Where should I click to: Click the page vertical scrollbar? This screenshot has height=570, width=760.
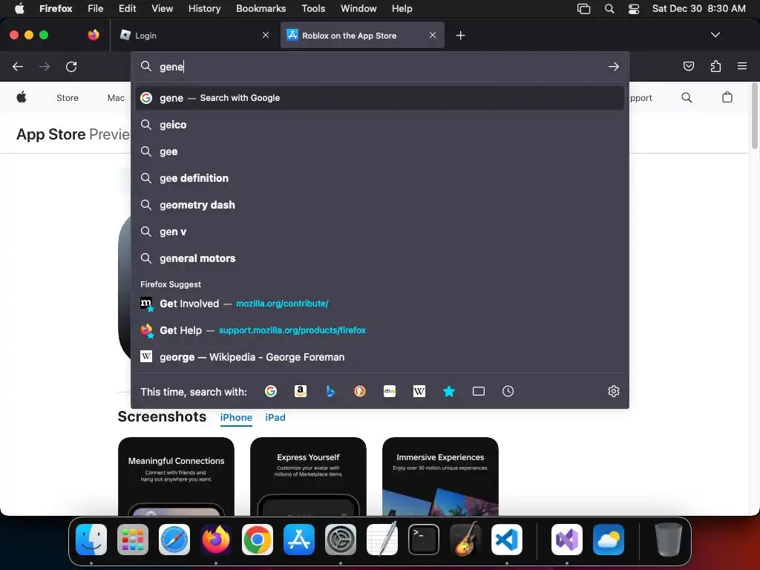(754, 117)
